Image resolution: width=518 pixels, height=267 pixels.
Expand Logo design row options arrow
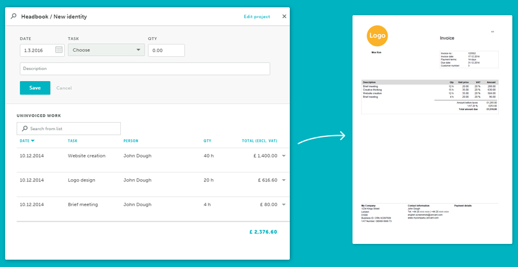(284, 180)
